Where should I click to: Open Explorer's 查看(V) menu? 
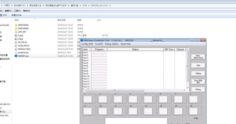click(8, 11)
